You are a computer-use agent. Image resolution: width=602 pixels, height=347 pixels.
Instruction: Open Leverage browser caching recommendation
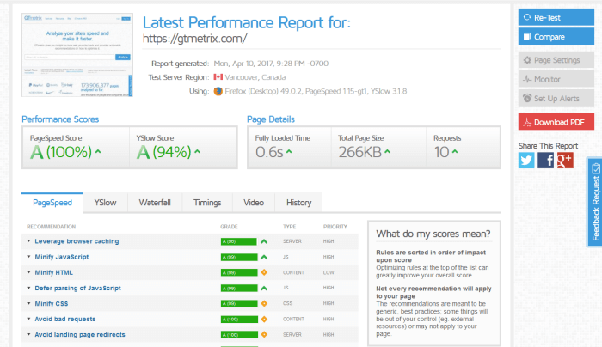coord(77,241)
